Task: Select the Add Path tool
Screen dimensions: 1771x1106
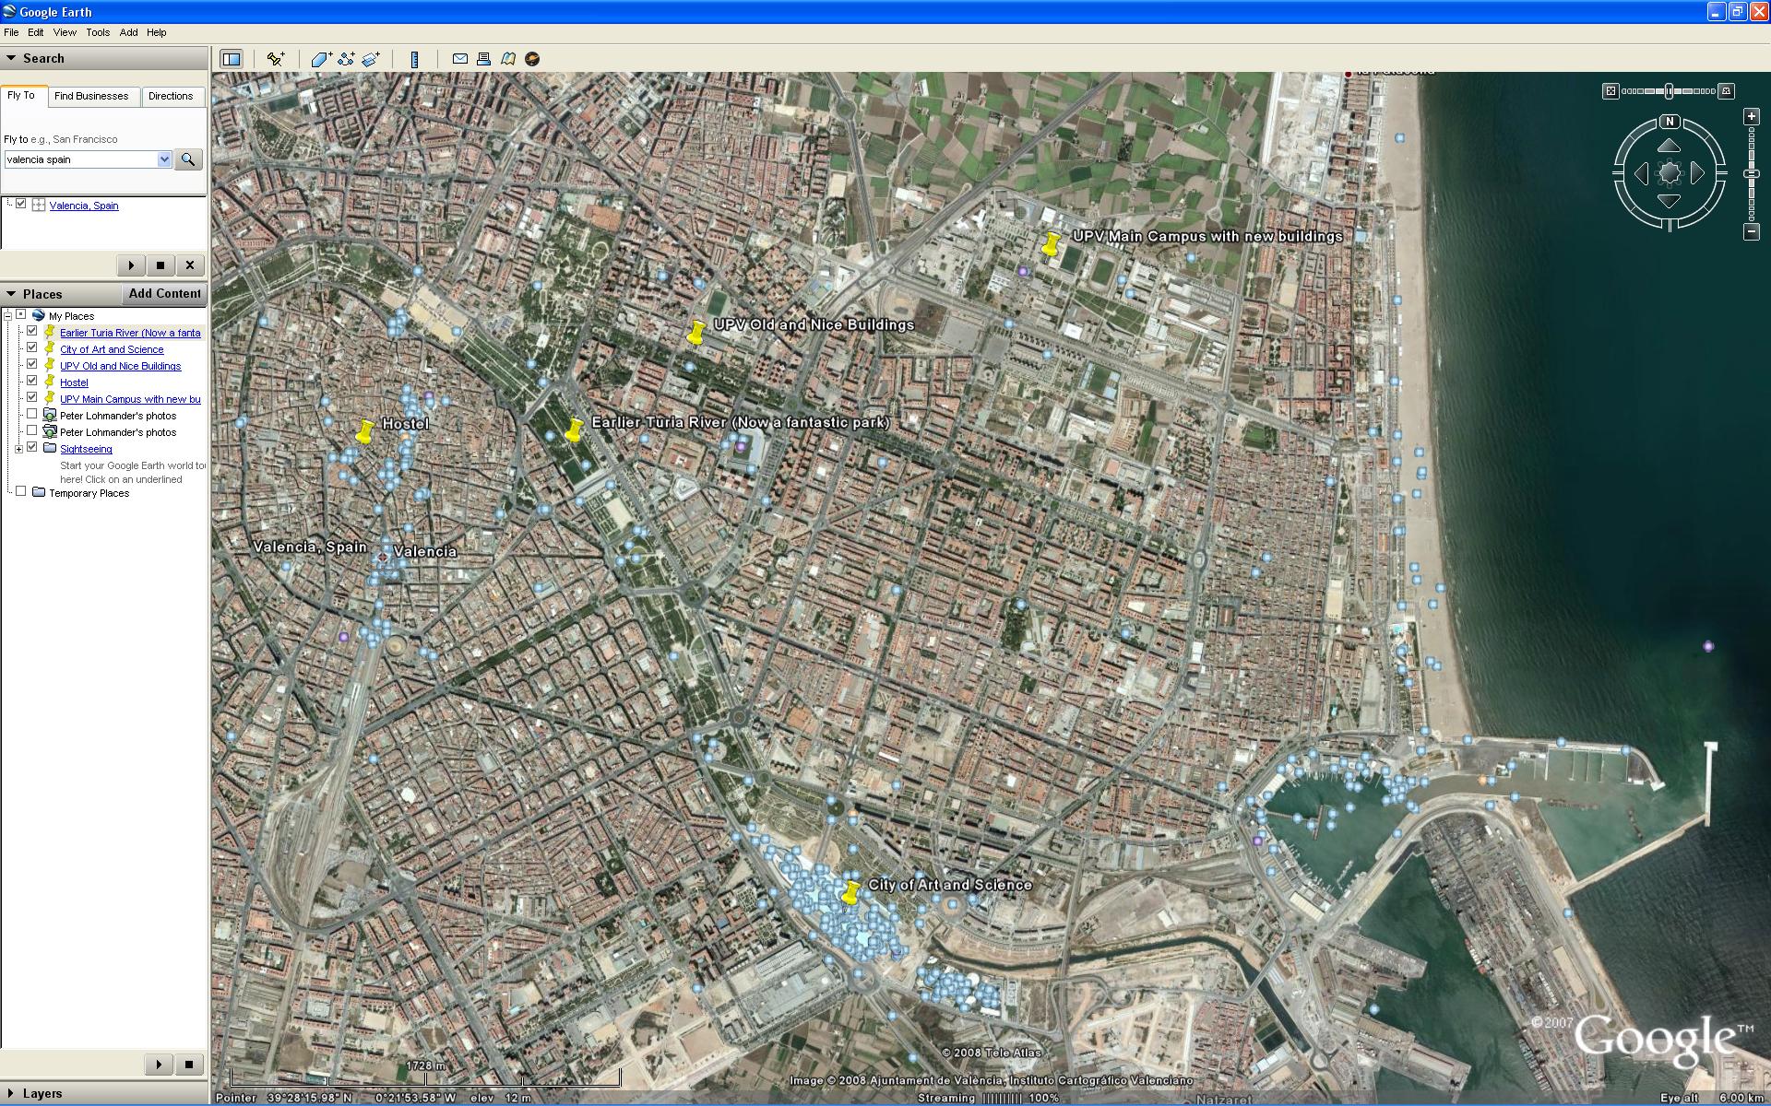Action: click(x=346, y=59)
